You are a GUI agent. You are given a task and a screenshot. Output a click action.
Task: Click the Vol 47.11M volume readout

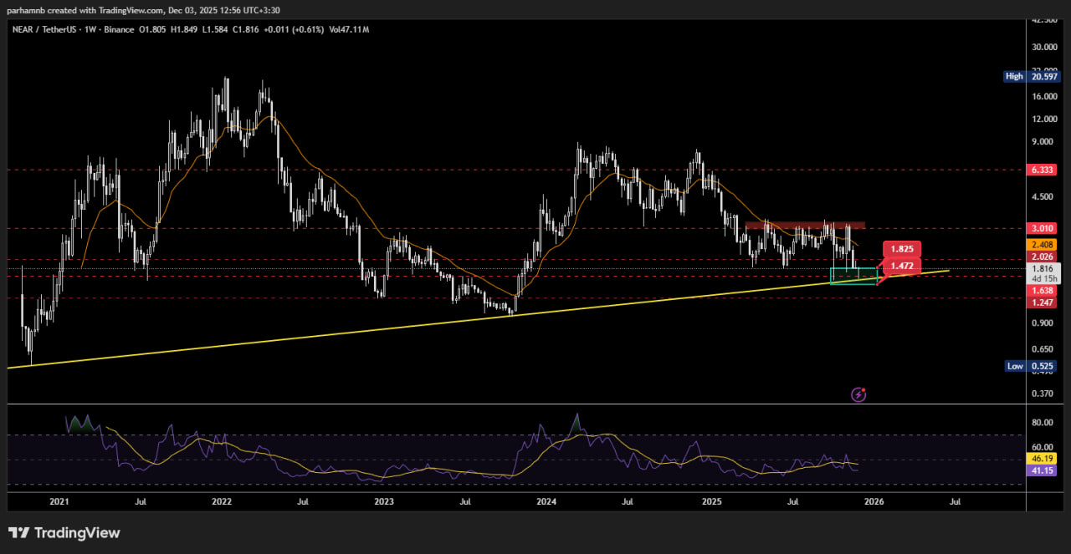[x=347, y=29]
